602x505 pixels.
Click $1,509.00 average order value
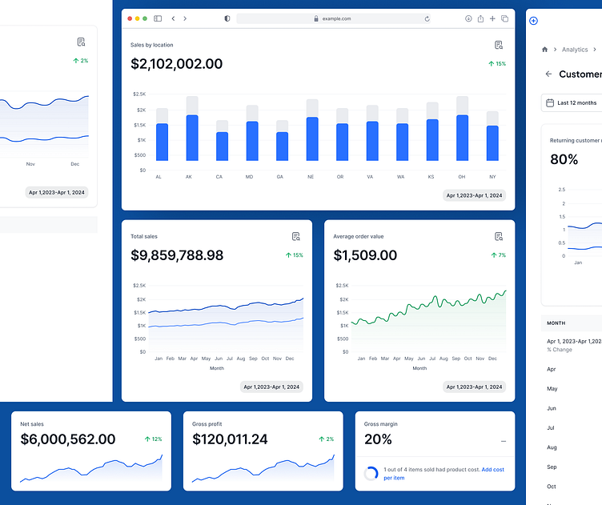pyautogui.click(x=365, y=255)
